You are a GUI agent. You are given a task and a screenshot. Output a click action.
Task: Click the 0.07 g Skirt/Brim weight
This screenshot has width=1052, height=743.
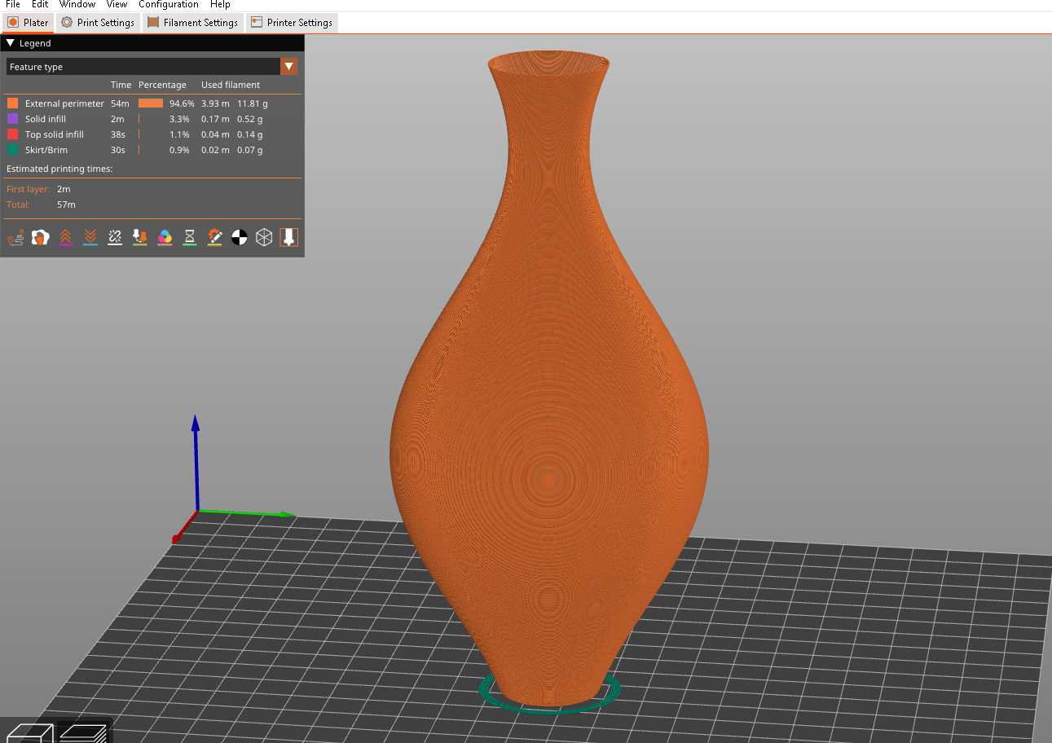(x=250, y=150)
